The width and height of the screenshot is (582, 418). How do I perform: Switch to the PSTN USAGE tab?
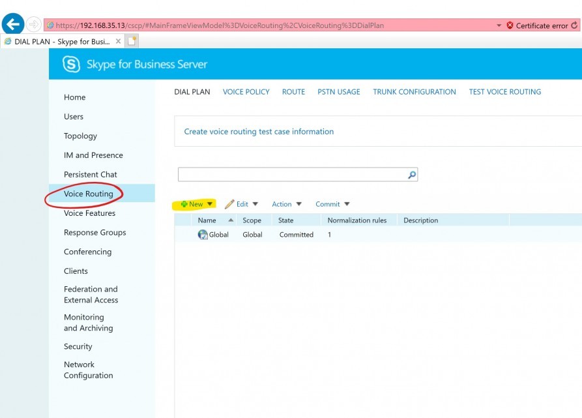click(x=339, y=92)
